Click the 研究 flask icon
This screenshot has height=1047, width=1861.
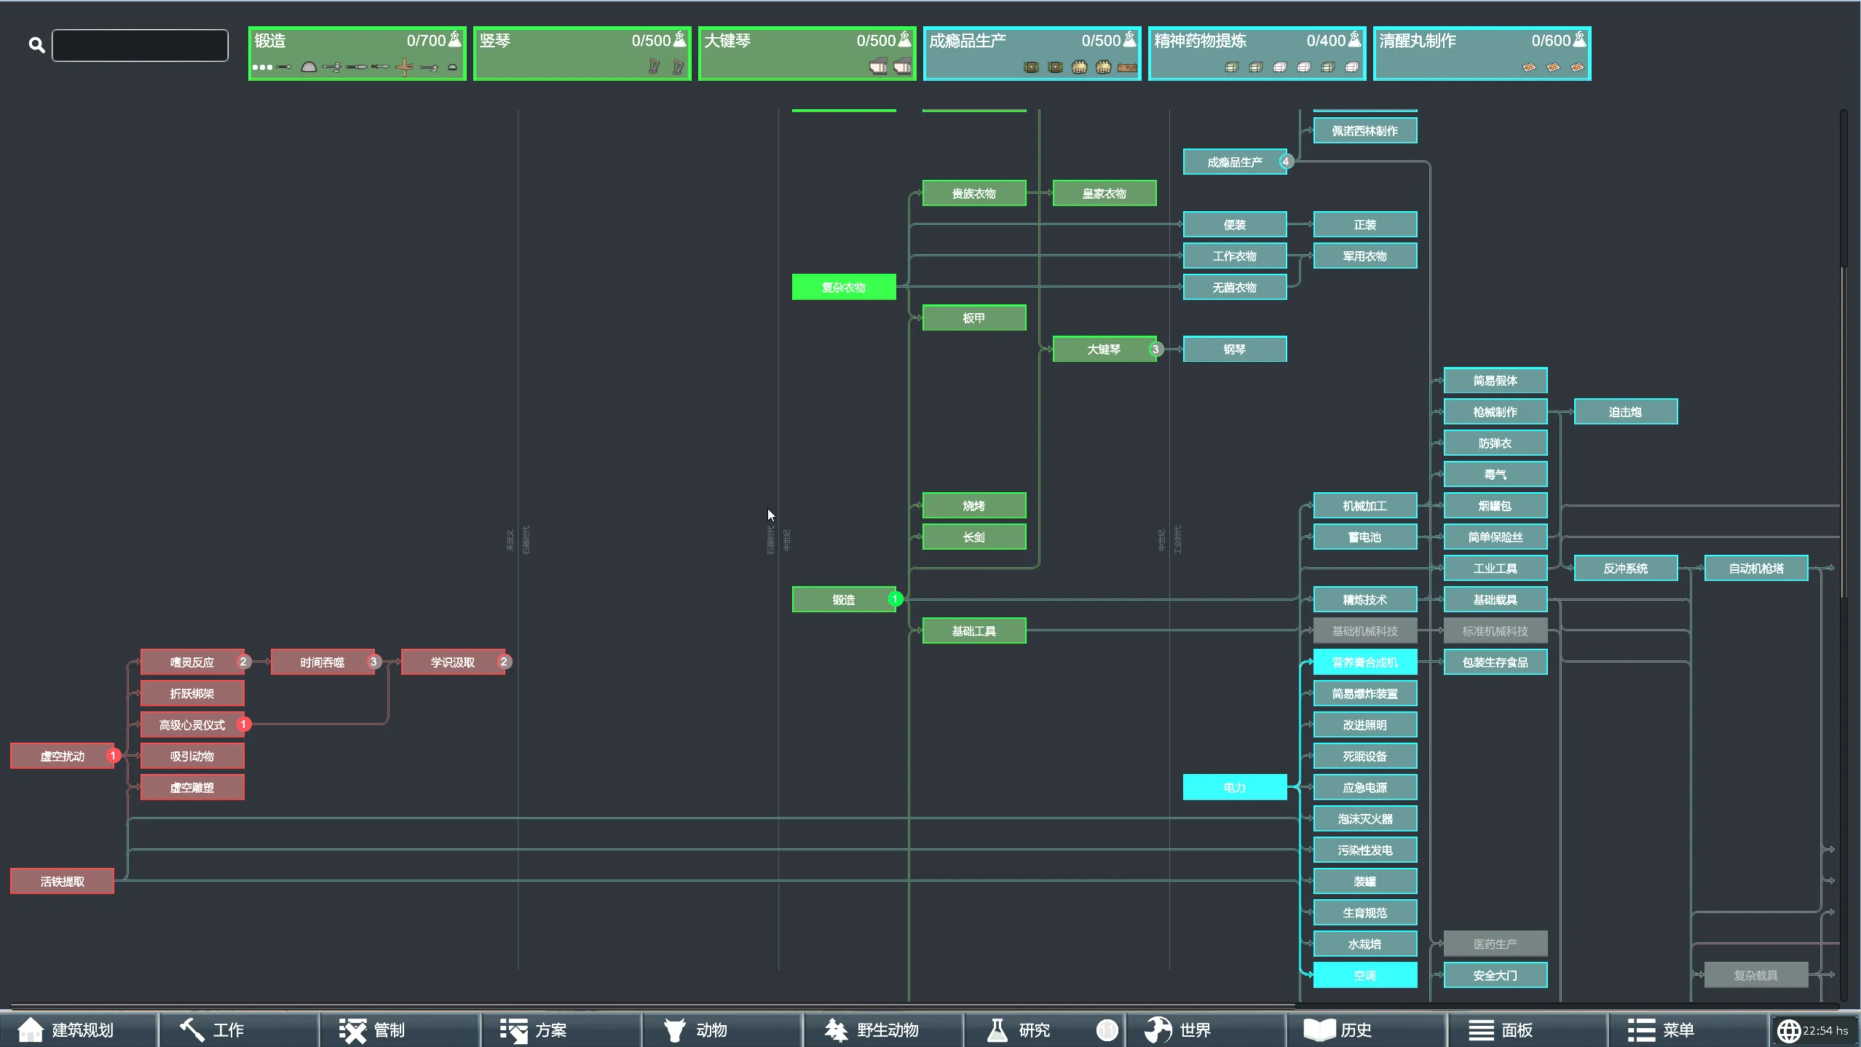(997, 1030)
